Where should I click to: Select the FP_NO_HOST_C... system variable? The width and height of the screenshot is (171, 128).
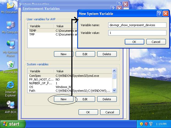(70, 79)
